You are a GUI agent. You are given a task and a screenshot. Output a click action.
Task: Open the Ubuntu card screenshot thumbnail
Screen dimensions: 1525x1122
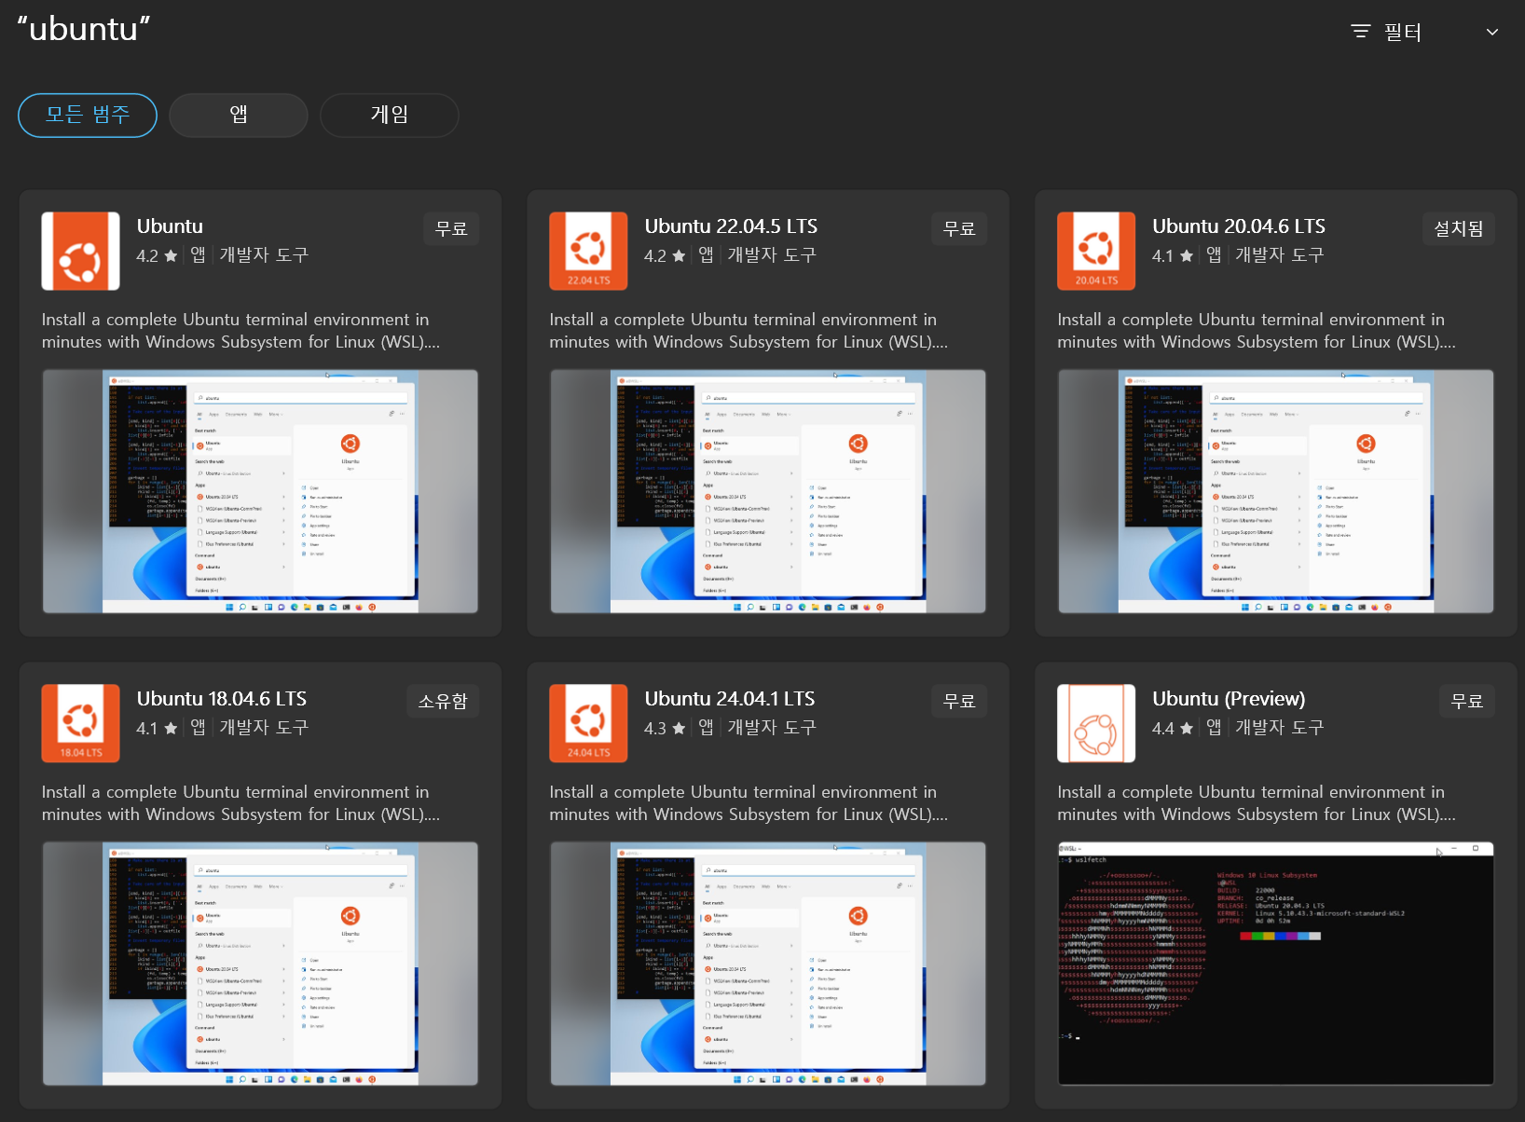pyautogui.click(x=260, y=491)
